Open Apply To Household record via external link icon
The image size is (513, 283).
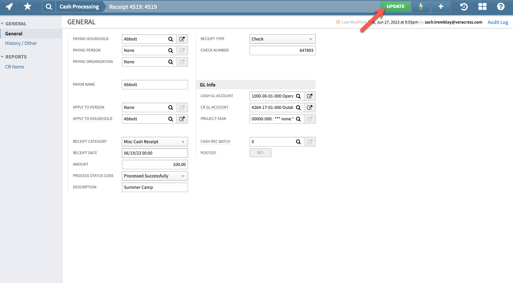(182, 118)
